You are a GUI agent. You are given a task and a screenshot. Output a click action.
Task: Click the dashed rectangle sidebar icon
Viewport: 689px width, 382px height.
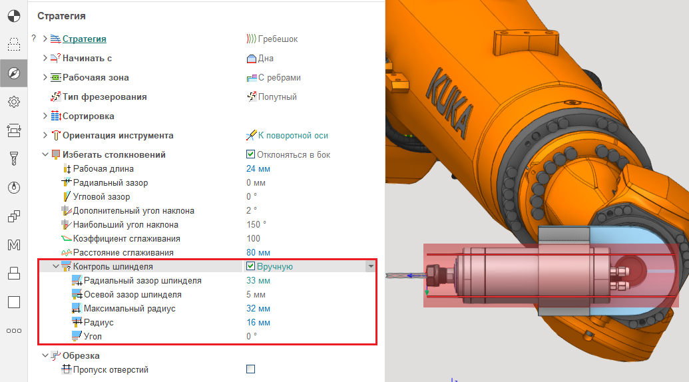13,45
